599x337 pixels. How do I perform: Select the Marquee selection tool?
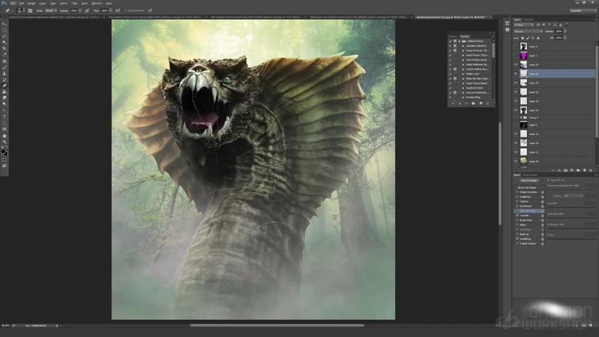[x=5, y=30]
